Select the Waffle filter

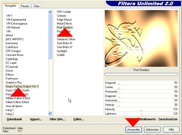[x=60, y=55]
